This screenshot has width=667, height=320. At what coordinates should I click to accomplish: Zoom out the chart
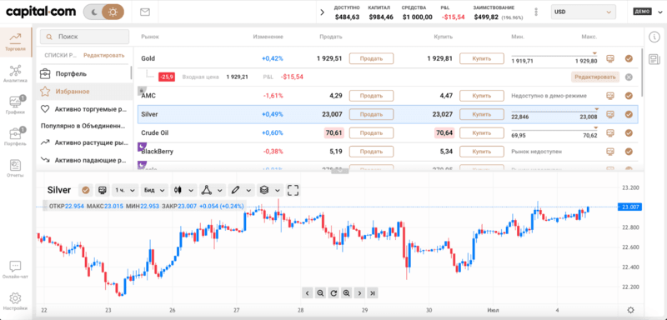[x=320, y=292]
